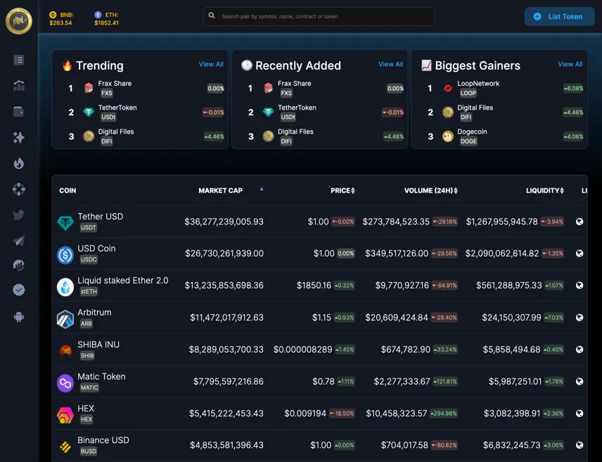Open the Android robot sidebar icon
Screen dimensions: 602x462
(x=19, y=317)
